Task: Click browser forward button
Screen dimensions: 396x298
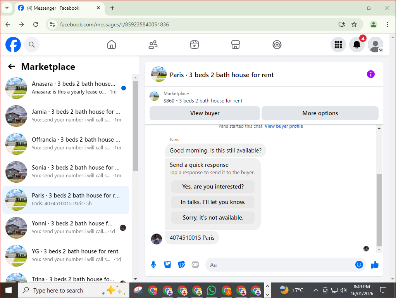Action: click(22, 24)
